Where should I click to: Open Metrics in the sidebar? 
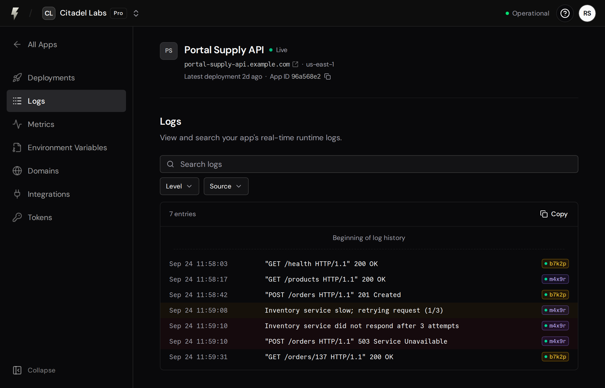click(66, 124)
